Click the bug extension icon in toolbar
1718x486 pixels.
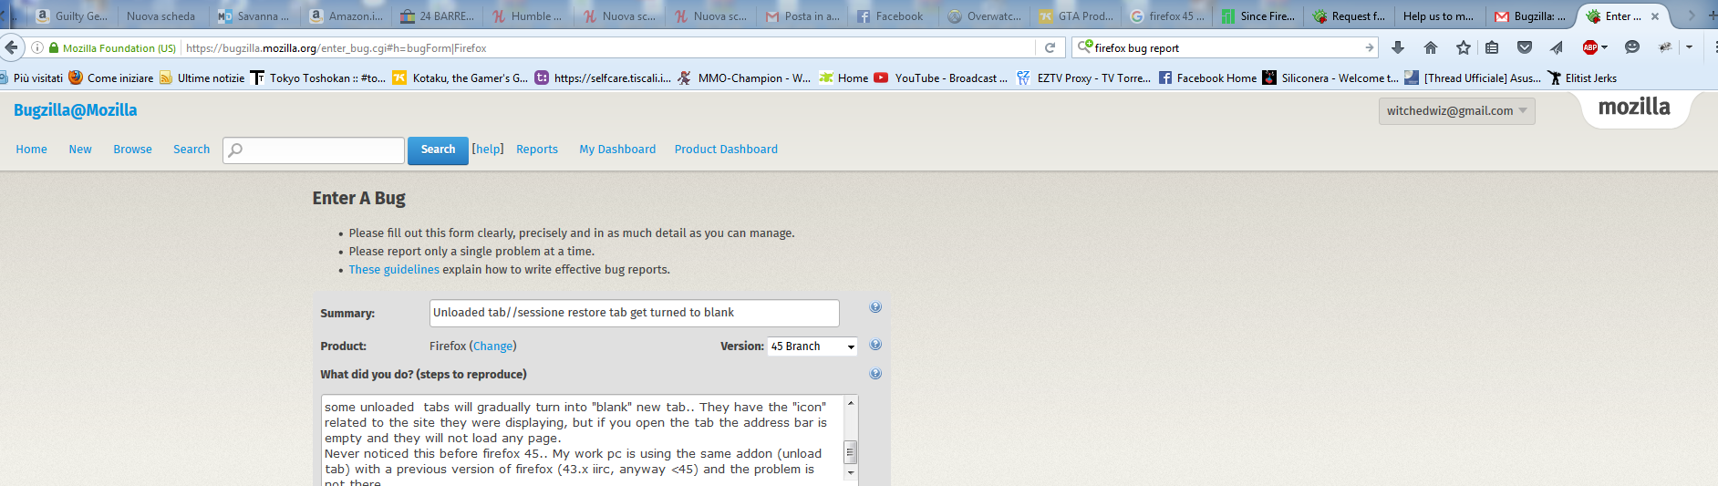[1665, 47]
